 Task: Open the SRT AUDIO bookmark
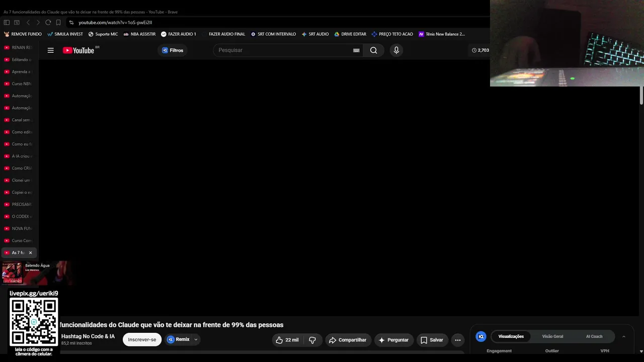[315, 34]
